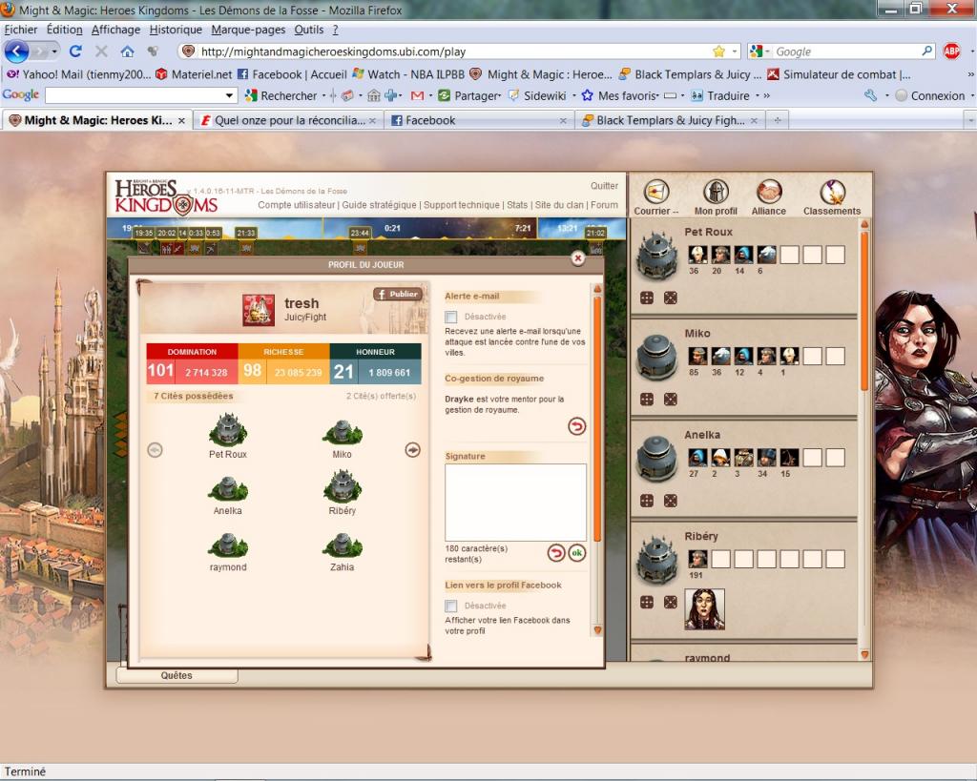Click Anelka town building in sidebar
The width and height of the screenshot is (977, 781).
click(x=656, y=459)
